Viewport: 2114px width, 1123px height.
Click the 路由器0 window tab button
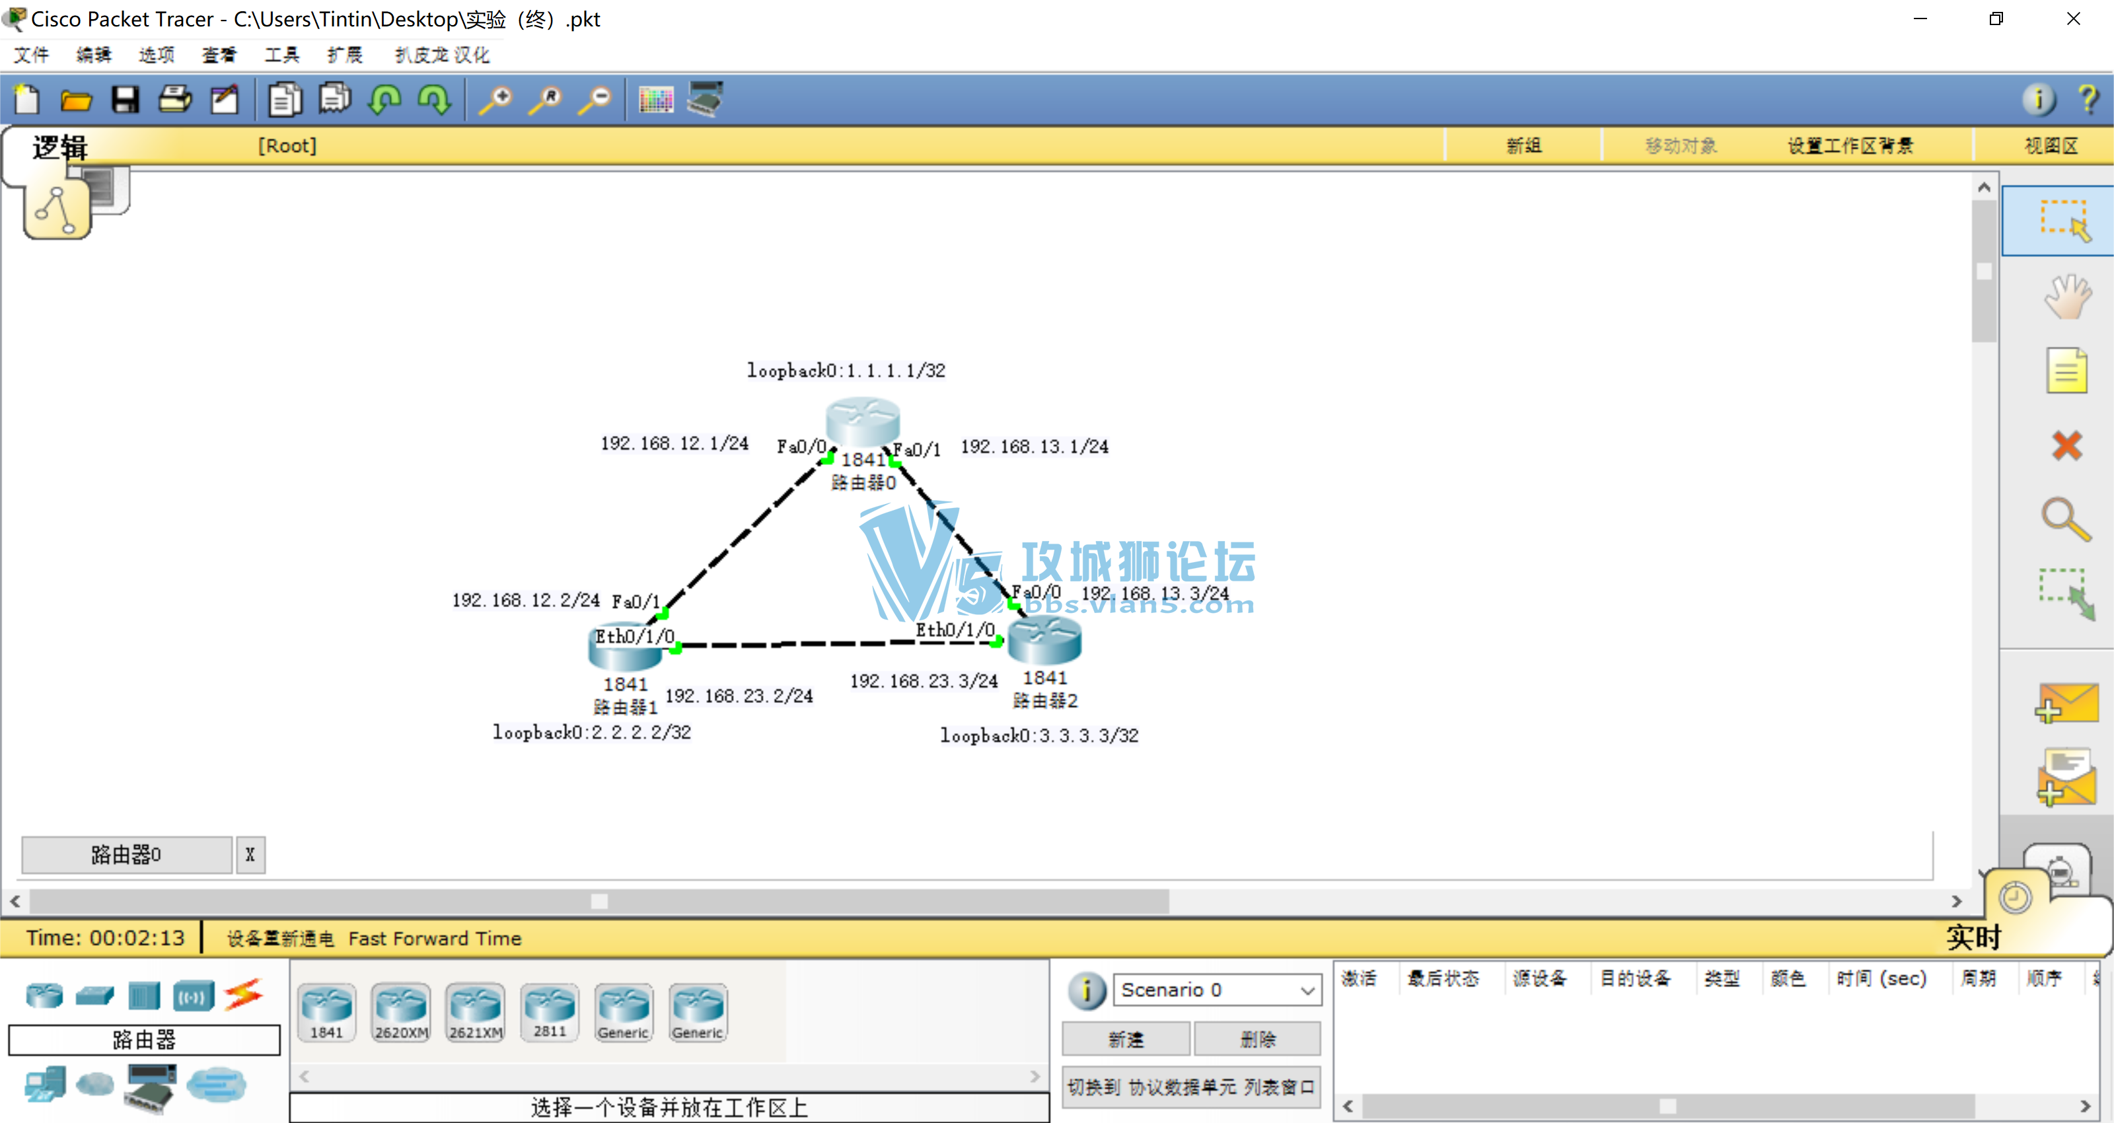pyautogui.click(x=126, y=855)
